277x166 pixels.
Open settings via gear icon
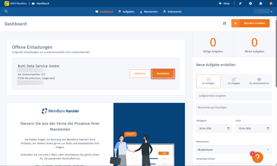pos(250,4)
